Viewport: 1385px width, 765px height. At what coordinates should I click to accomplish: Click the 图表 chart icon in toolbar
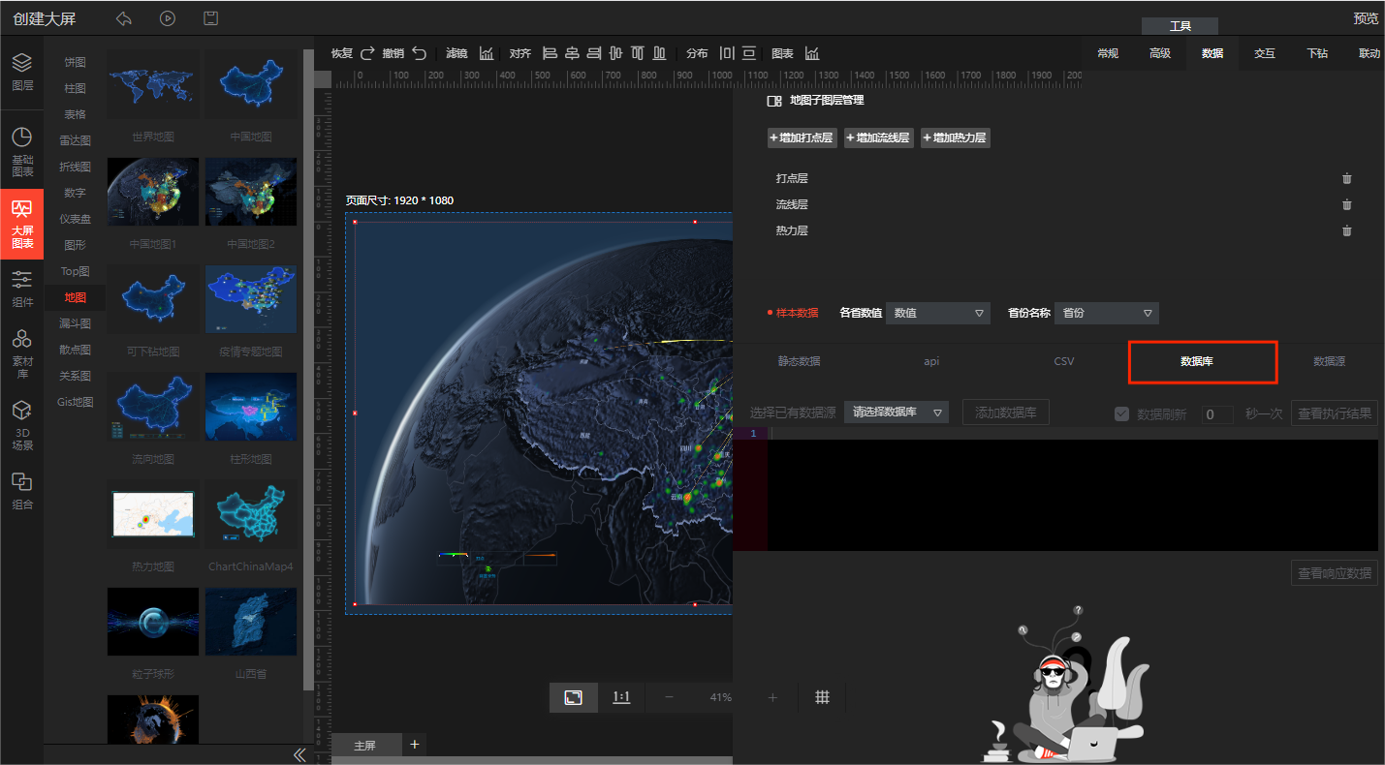(x=812, y=53)
